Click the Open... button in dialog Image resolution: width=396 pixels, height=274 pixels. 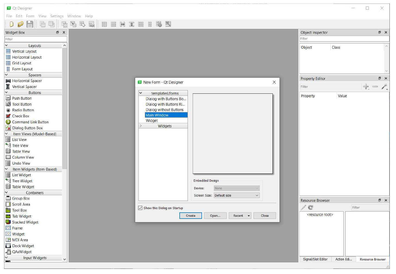click(x=215, y=216)
